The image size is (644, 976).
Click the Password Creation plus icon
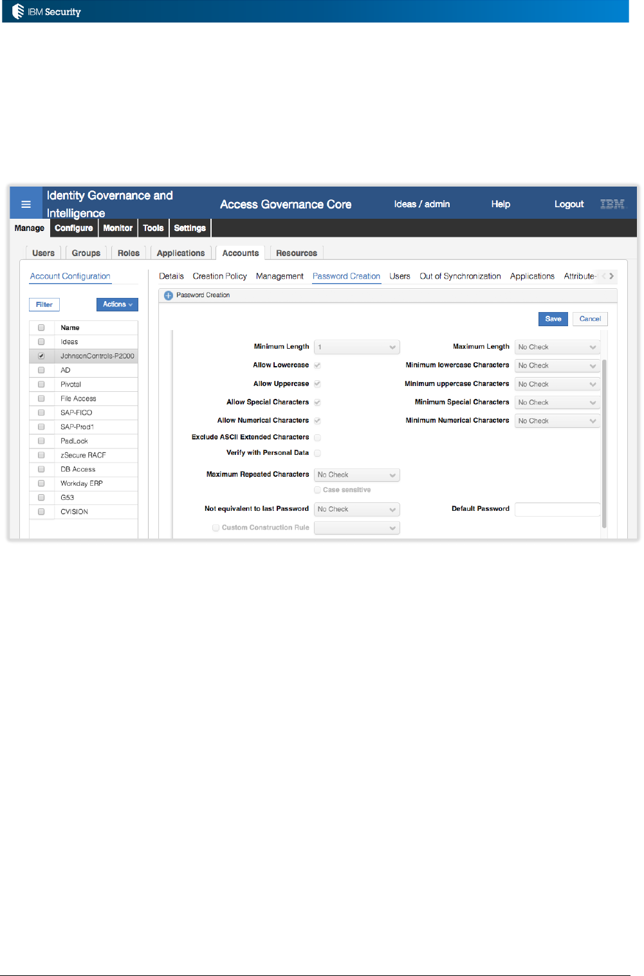169,295
